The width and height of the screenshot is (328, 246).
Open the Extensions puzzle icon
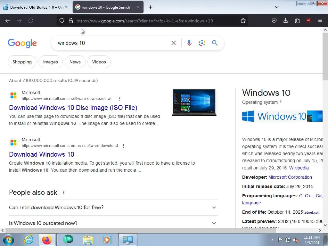pos(297,21)
